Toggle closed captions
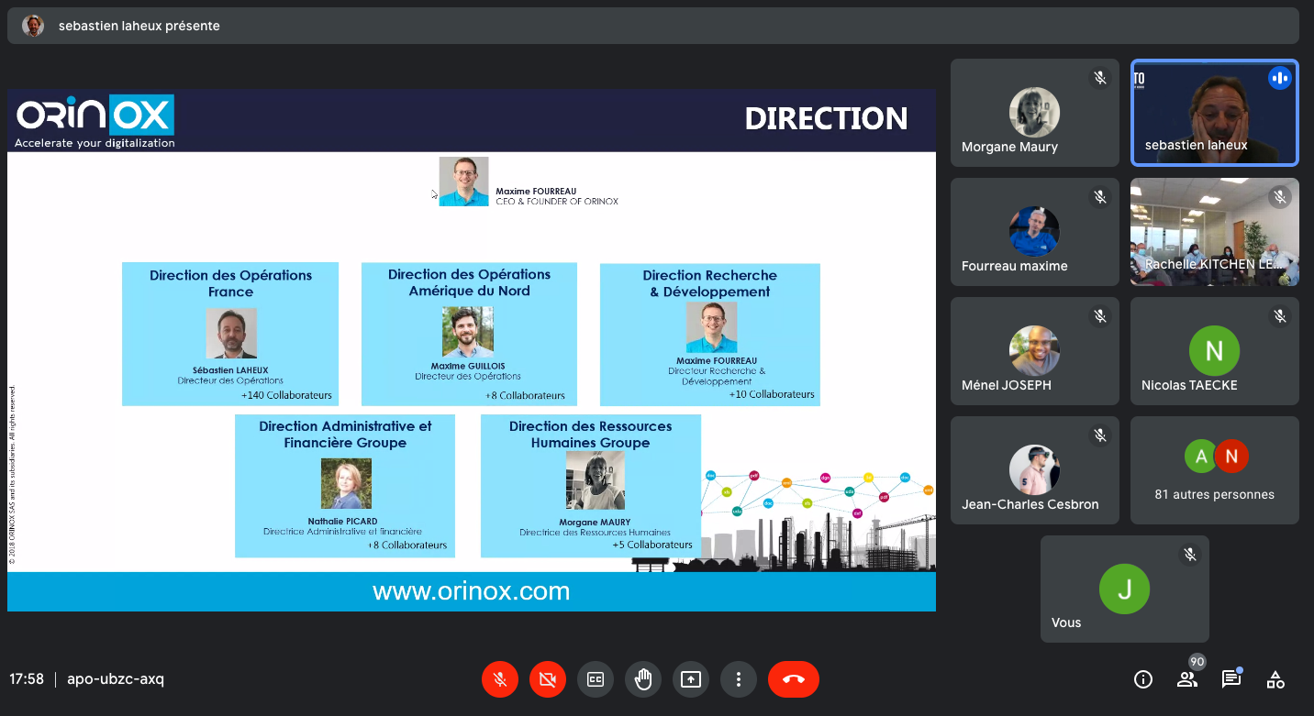 pos(596,679)
